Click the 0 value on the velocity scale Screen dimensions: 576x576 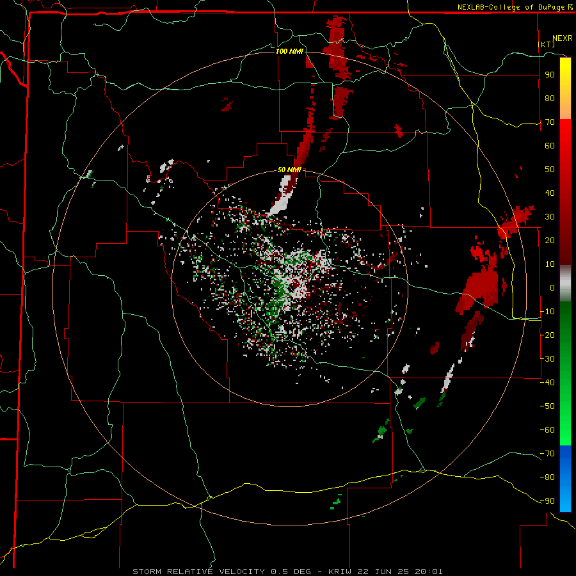(552, 287)
